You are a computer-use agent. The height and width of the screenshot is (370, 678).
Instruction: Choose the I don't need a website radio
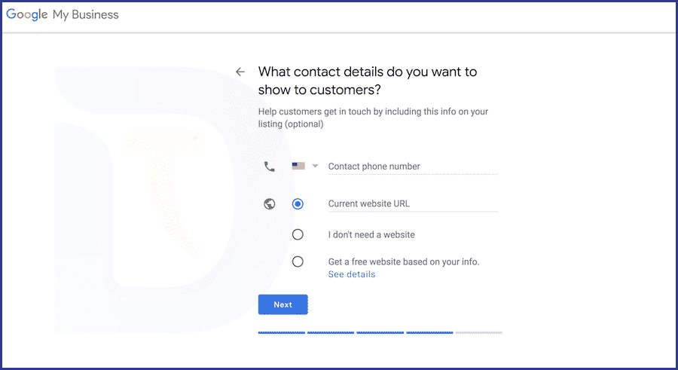298,234
